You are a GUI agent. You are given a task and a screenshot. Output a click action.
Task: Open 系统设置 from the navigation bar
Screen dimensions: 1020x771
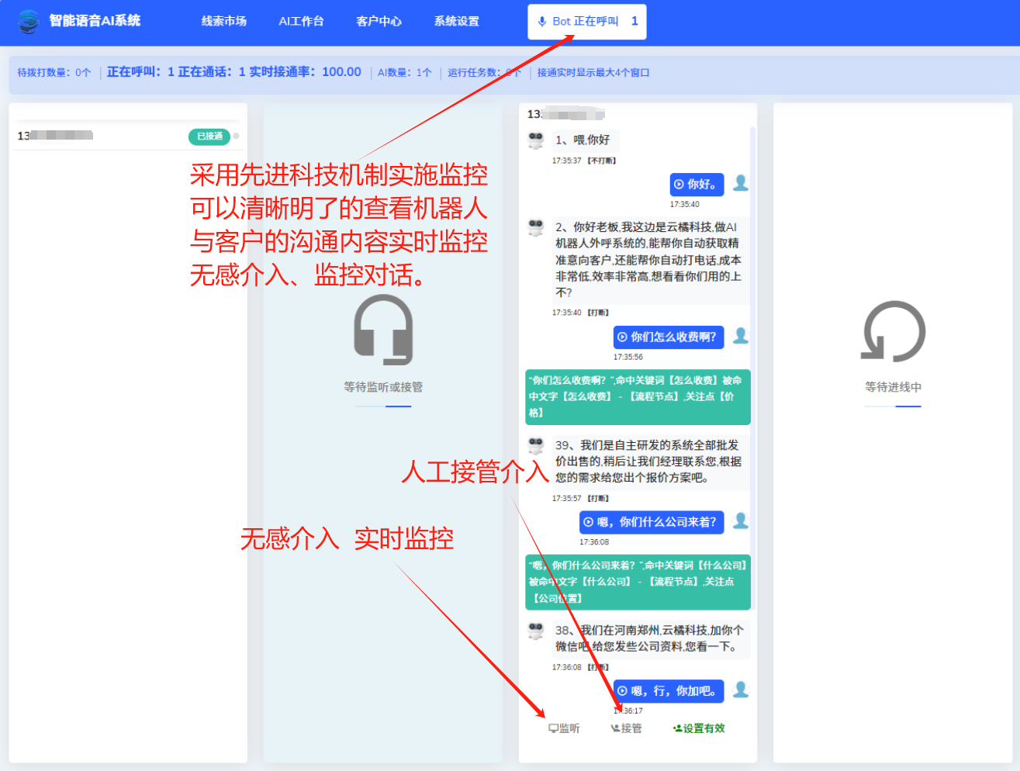tap(456, 22)
